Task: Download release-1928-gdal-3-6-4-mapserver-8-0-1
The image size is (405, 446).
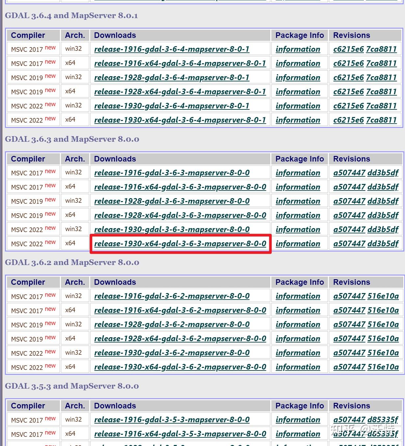Action: tap(172, 77)
